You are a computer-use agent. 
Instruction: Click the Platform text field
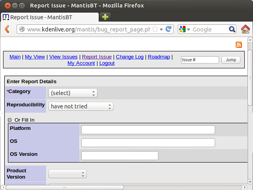point(148,129)
